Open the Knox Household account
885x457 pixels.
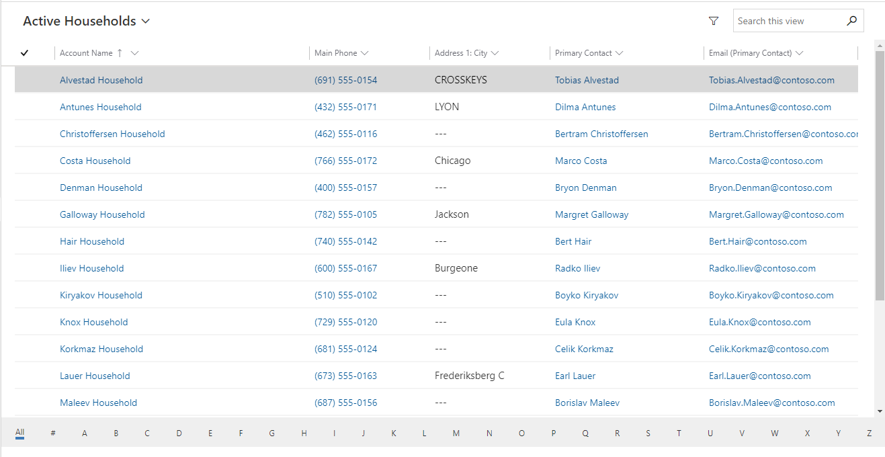coord(94,322)
